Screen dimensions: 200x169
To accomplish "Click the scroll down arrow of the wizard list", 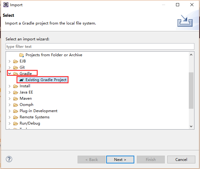I will click(x=191, y=126).
